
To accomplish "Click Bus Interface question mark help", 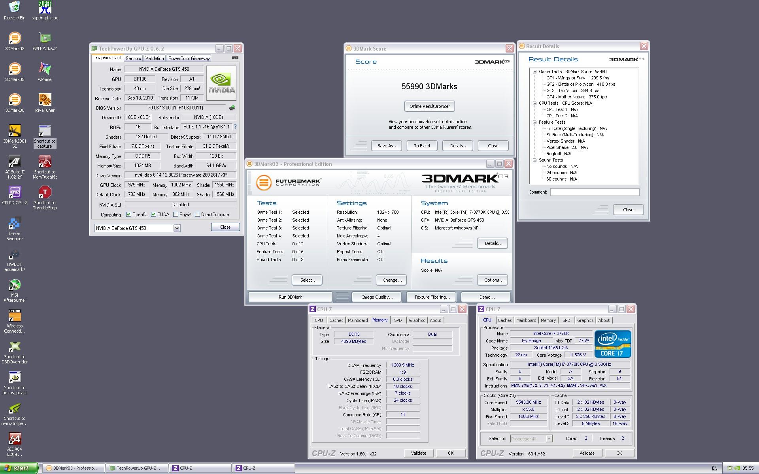I will pos(235,127).
